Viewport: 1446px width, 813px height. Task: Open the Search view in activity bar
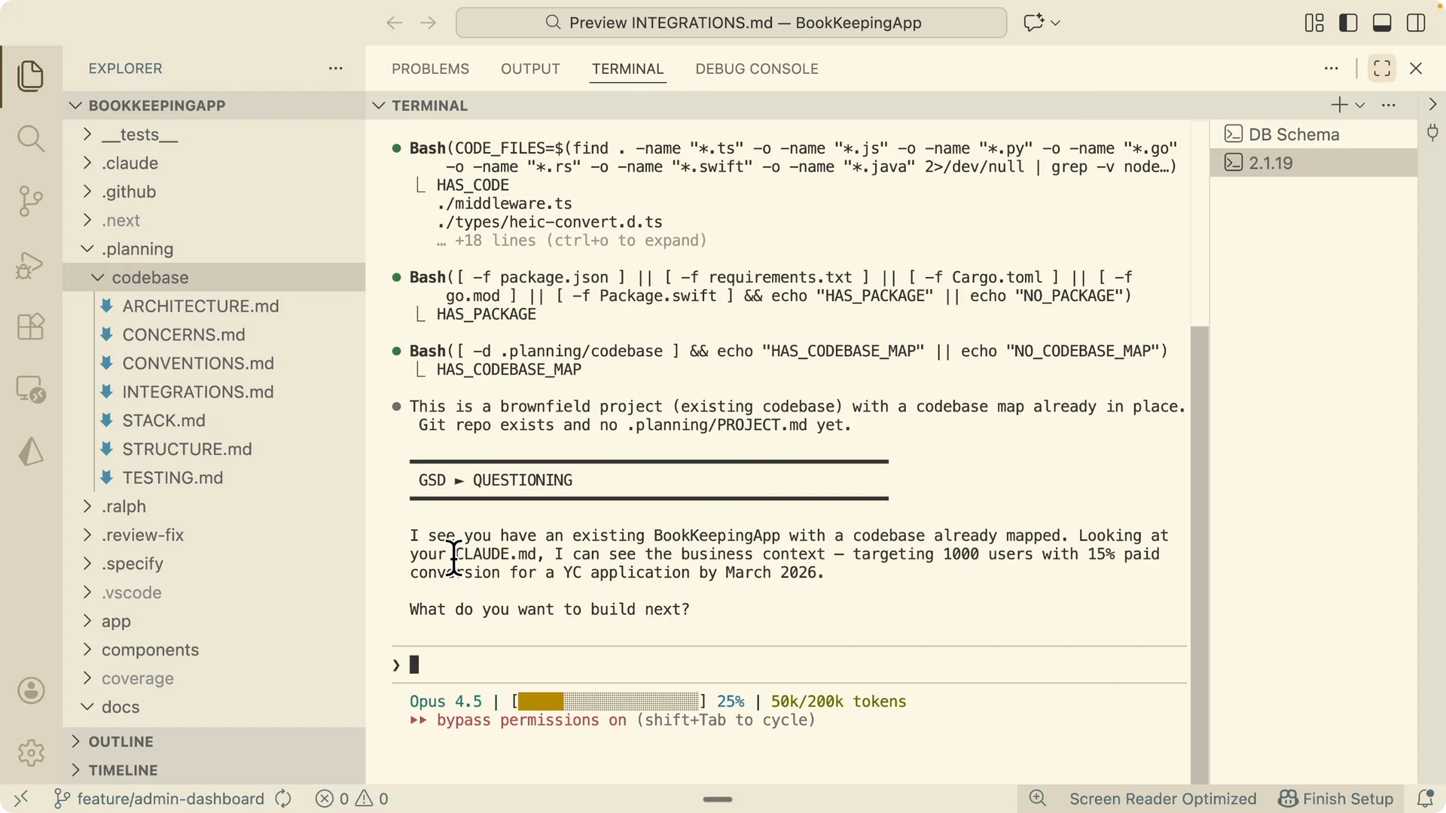[x=30, y=139]
